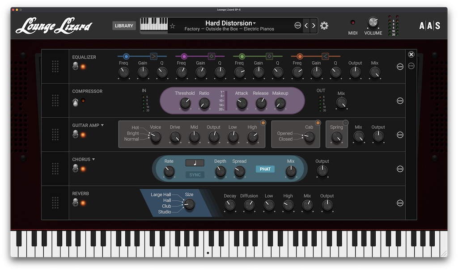
Task: Click the amp Voice selector knob
Action: (155, 137)
